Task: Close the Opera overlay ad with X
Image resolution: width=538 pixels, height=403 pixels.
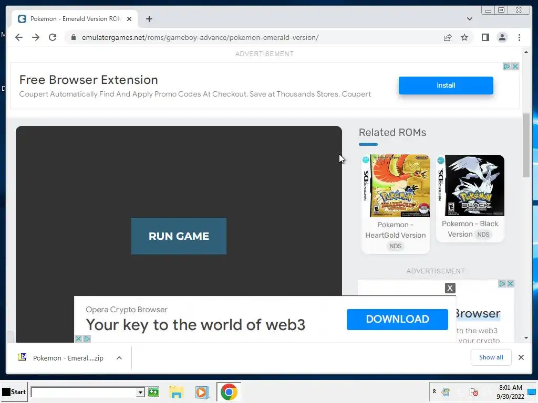Action: click(450, 288)
